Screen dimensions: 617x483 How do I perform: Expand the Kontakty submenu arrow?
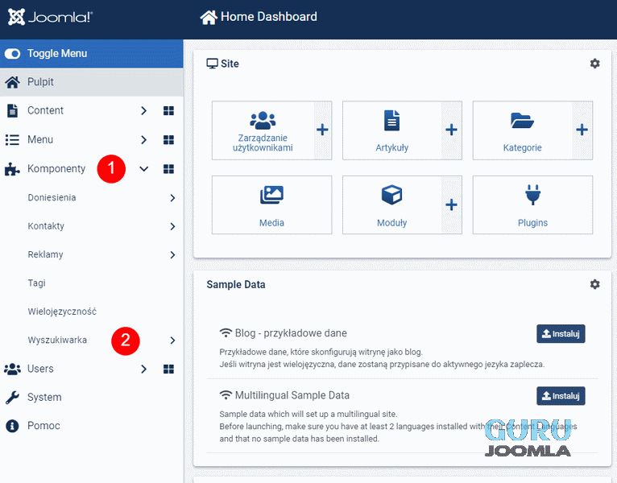[x=172, y=226]
